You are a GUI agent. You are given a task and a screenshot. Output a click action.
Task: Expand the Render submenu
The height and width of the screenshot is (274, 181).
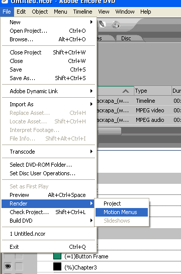coord(48,203)
